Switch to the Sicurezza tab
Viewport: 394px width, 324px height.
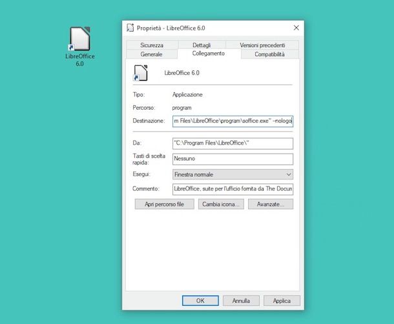coord(152,45)
